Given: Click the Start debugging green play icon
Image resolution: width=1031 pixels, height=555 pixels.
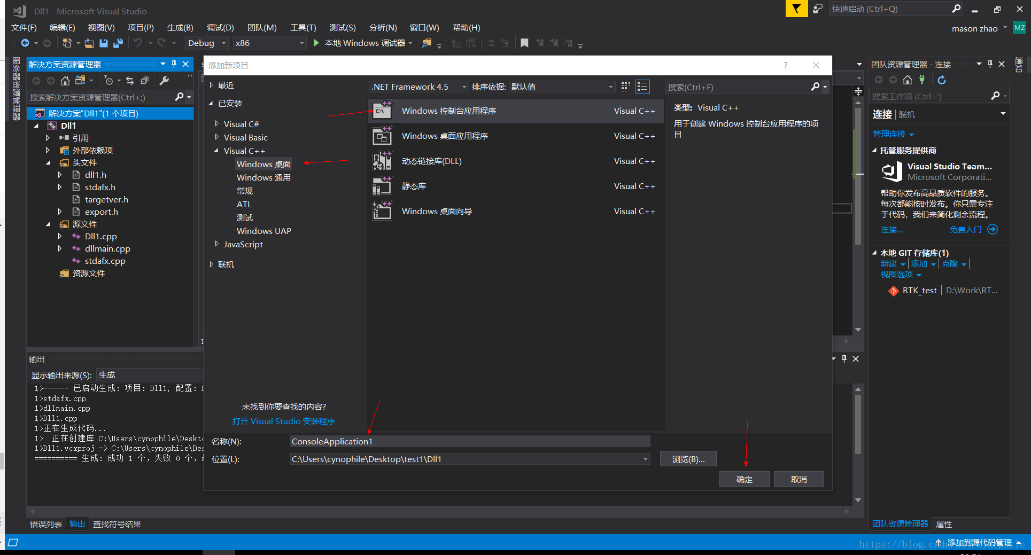Looking at the screenshot, I should click(316, 43).
